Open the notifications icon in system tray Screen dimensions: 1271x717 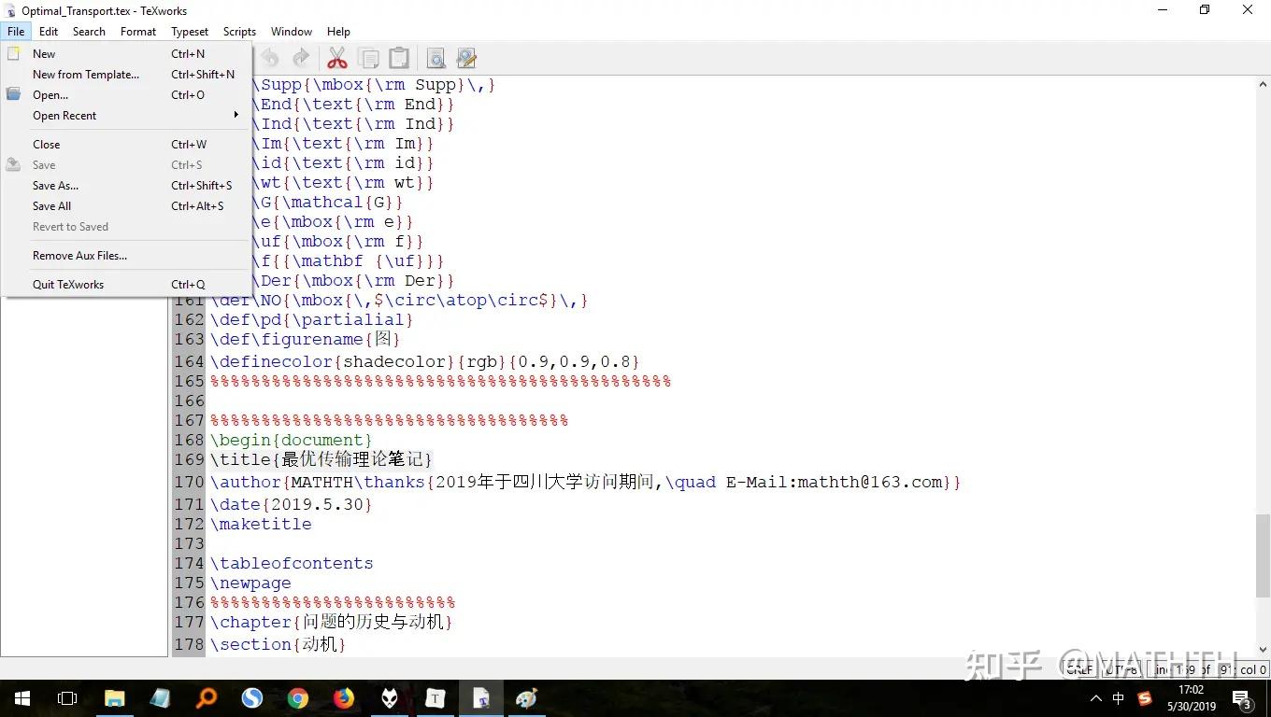coord(1241,698)
